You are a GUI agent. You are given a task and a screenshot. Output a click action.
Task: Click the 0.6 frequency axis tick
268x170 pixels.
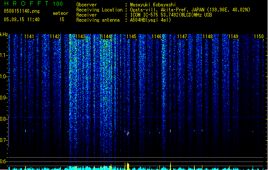pyautogui.click(x=4, y=161)
